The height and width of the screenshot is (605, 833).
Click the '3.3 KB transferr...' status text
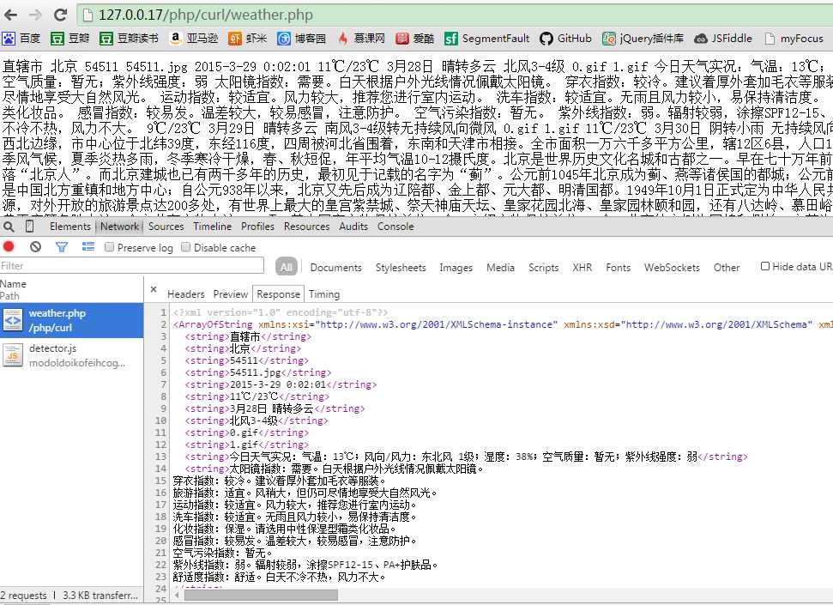pos(100,596)
